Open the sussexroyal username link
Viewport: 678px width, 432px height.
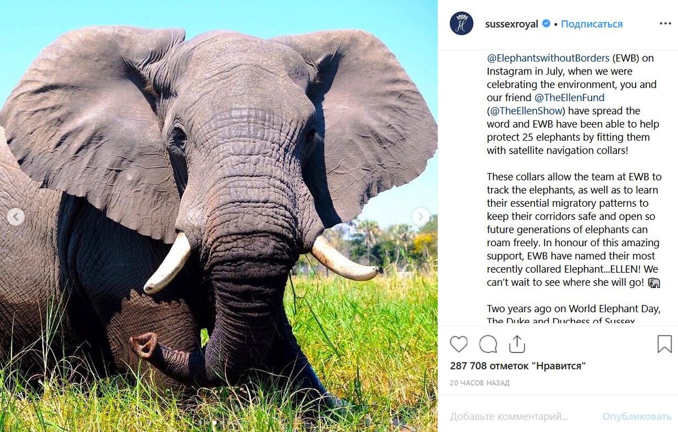[511, 24]
